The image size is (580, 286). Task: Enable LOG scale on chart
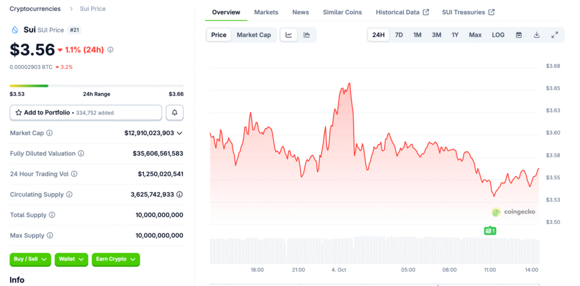(x=498, y=35)
